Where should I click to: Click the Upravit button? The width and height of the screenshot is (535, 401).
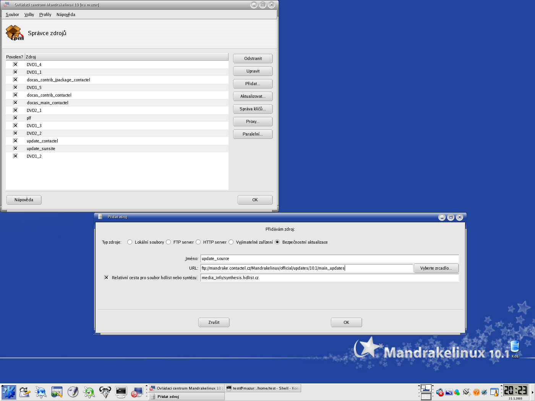tap(253, 71)
